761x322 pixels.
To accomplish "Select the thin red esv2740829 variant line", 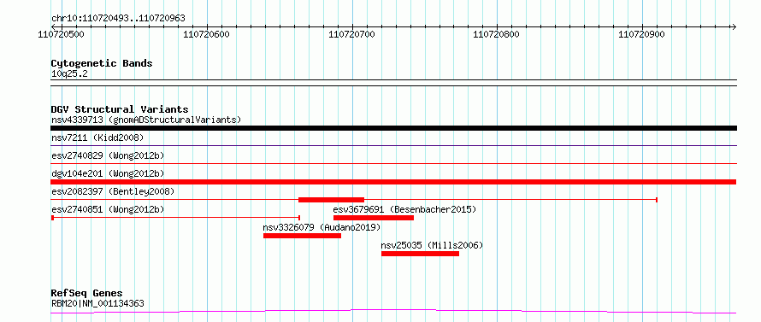I will coord(393,163).
